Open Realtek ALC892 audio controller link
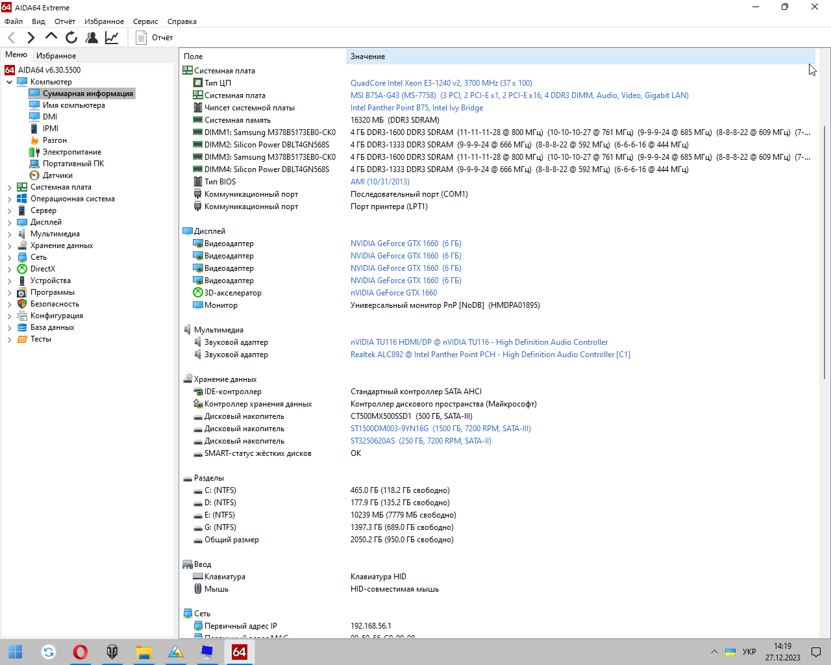Viewport: 831px width, 665px height. coord(490,355)
